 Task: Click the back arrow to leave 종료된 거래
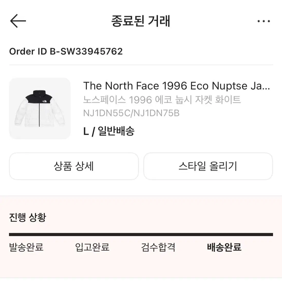(17, 21)
